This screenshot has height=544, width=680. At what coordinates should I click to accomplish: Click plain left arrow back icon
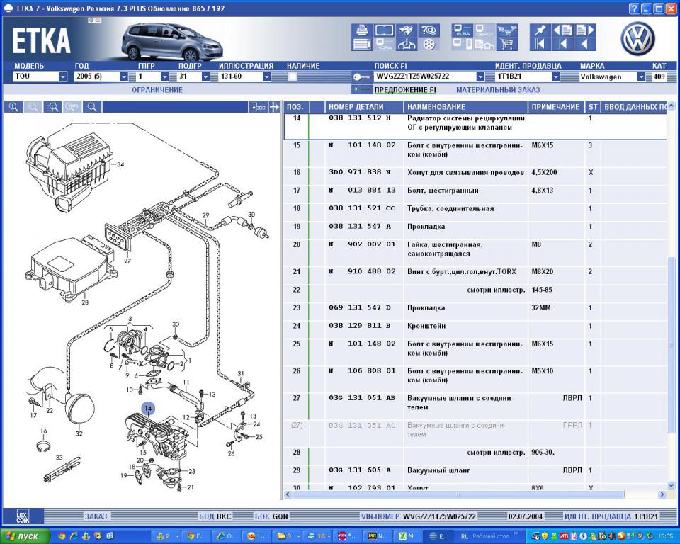pos(586,44)
